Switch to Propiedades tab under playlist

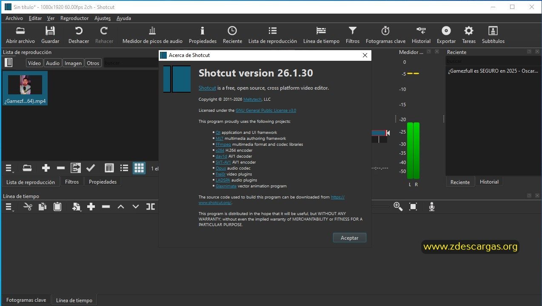[103, 181]
